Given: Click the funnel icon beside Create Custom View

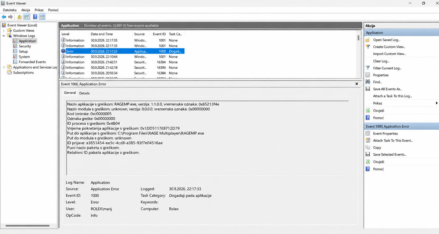Looking at the screenshot, I should 368,47.
